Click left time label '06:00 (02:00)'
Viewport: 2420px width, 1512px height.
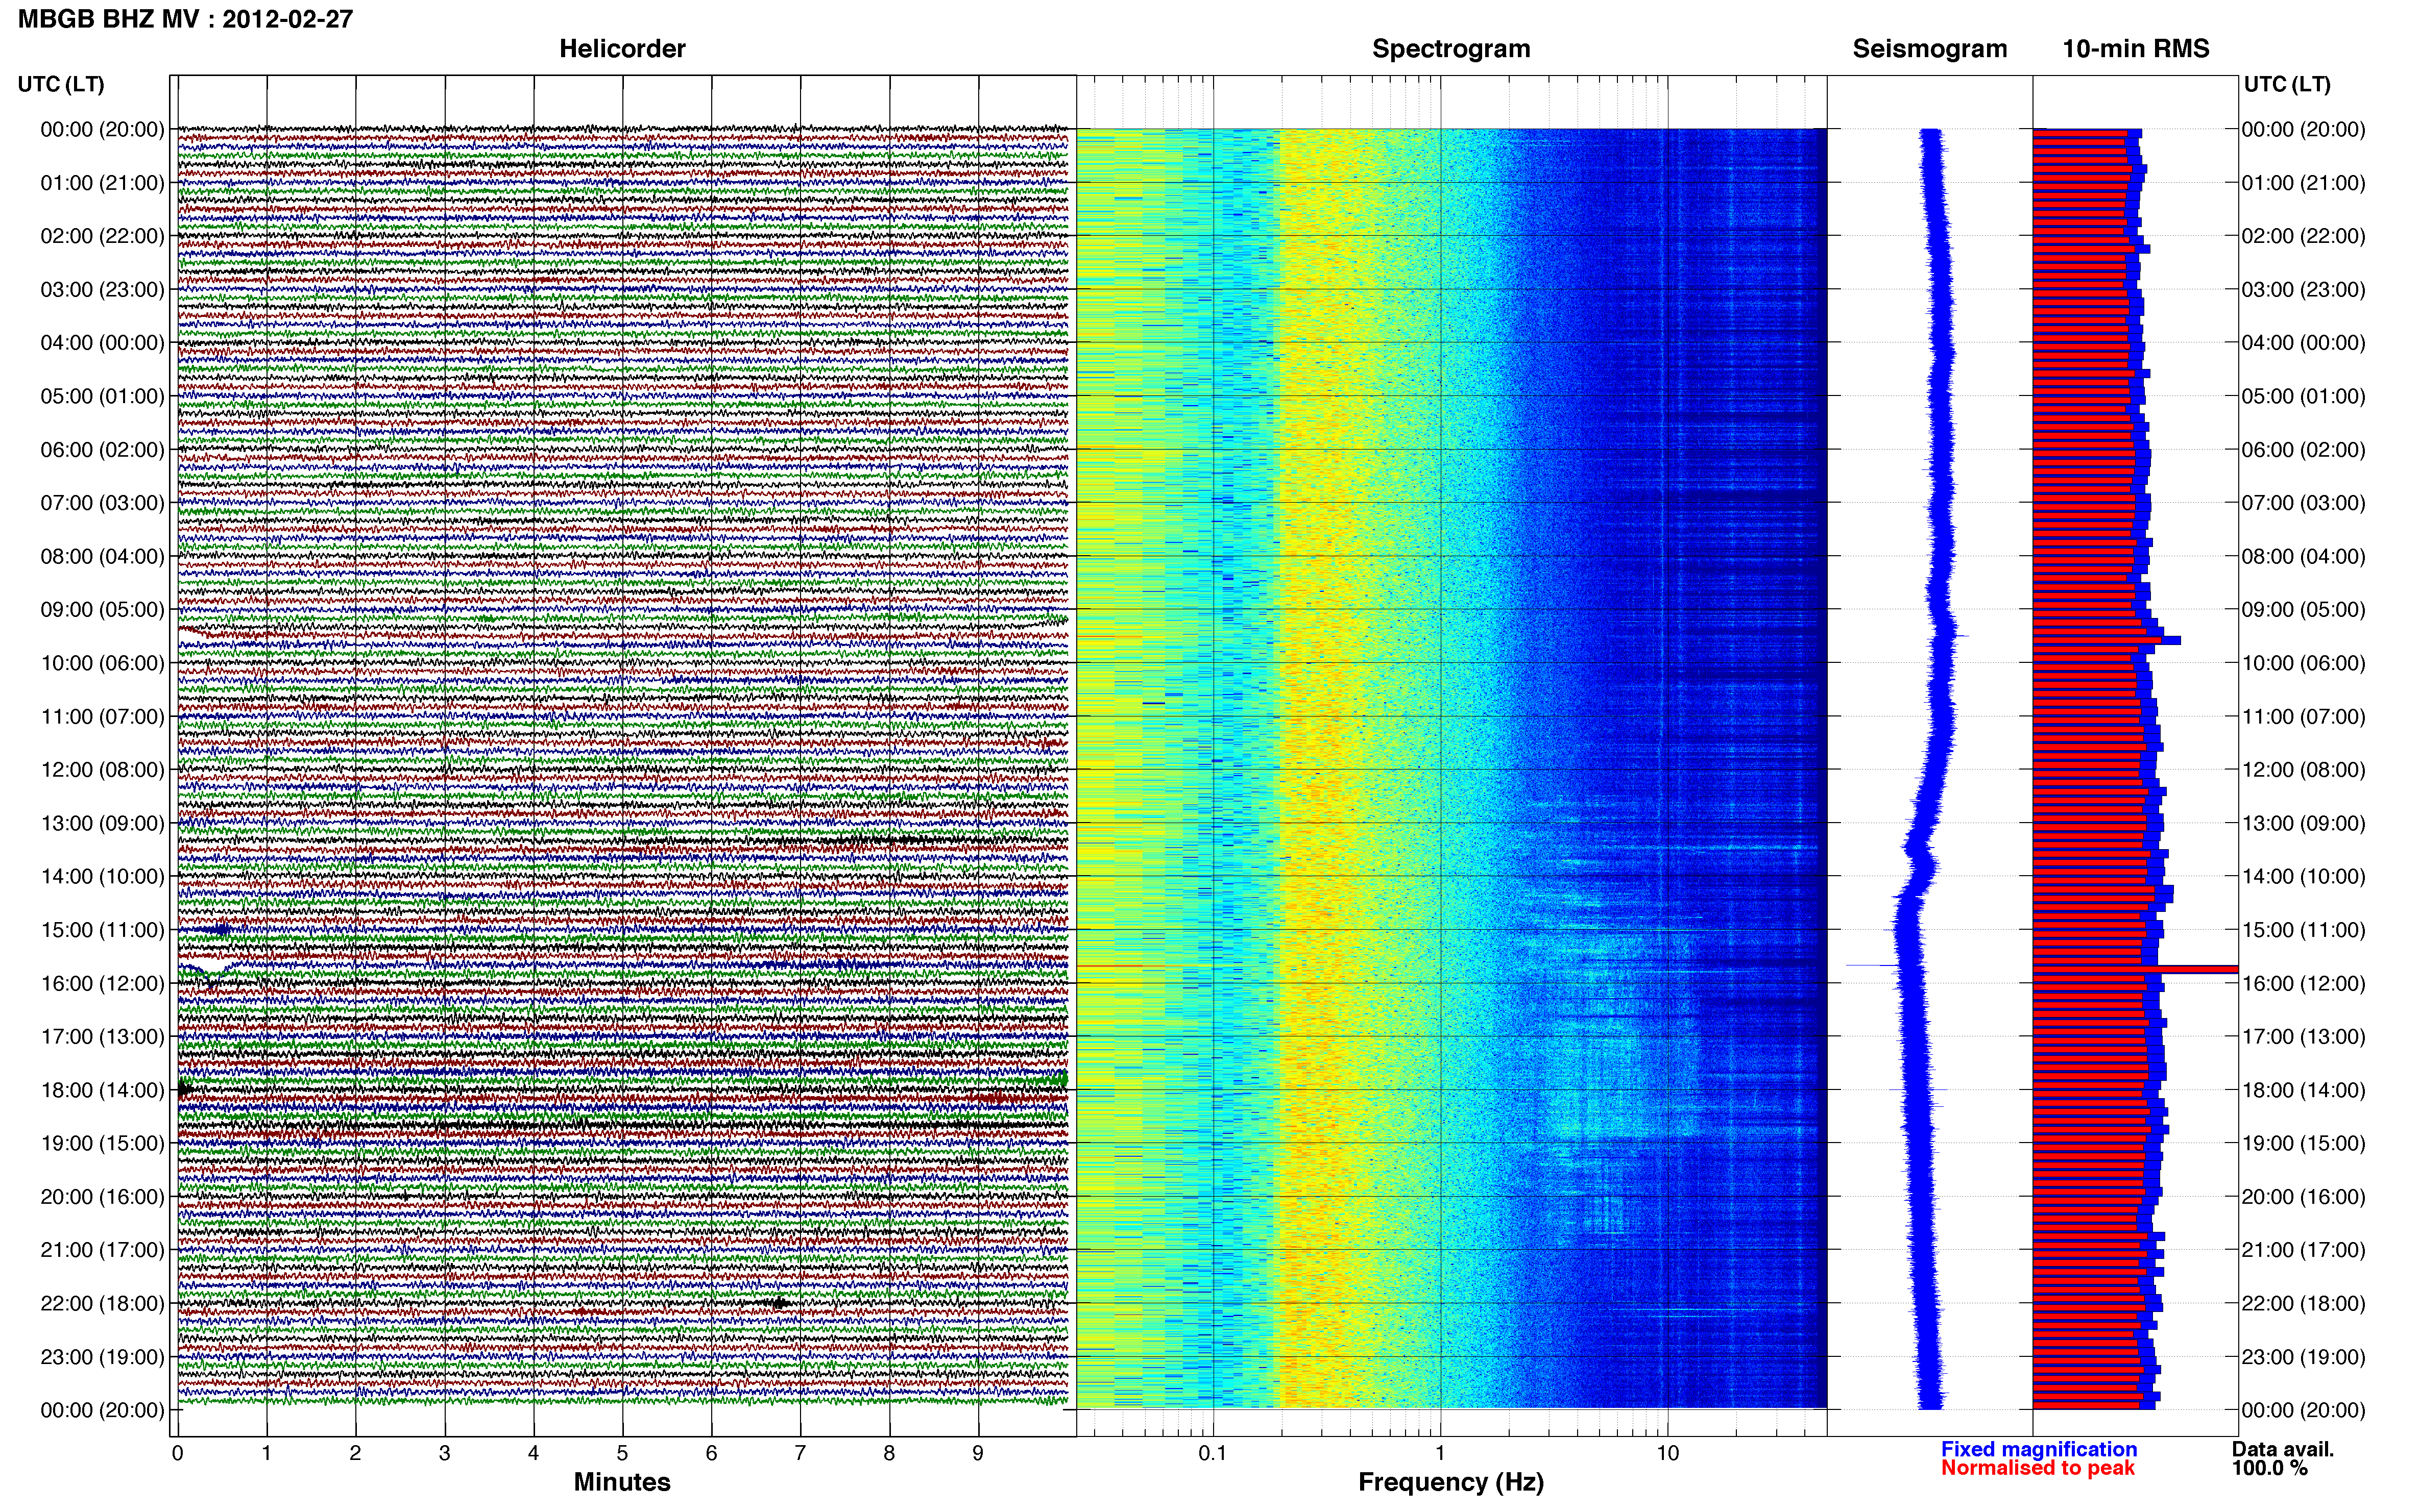[102, 449]
